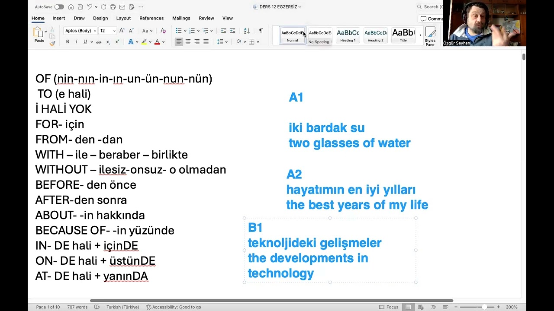Image resolution: width=554 pixels, height=311 pixels.
Task: Switch to the Layout tab
Action: (123, 18)
